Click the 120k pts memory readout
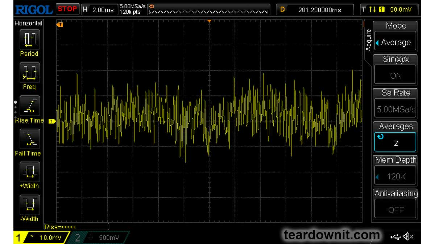The image size is (435, 244). (130, 12)
